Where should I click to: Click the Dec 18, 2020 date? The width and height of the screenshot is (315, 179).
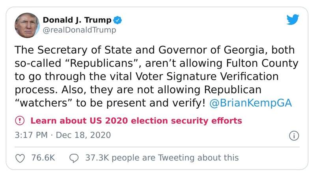[83, 135]
